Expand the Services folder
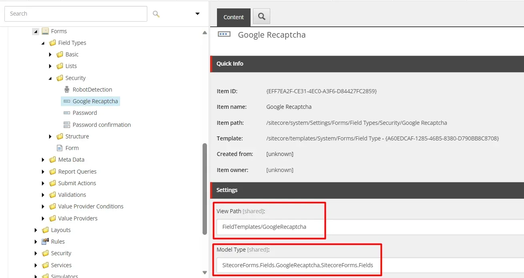 36,265
